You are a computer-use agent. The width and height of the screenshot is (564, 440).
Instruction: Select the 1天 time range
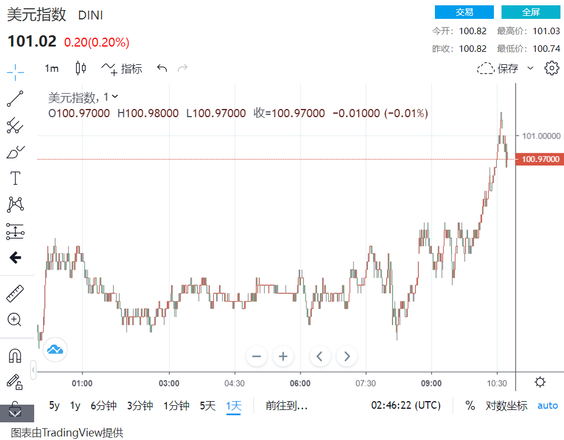(x=234, y=405)
